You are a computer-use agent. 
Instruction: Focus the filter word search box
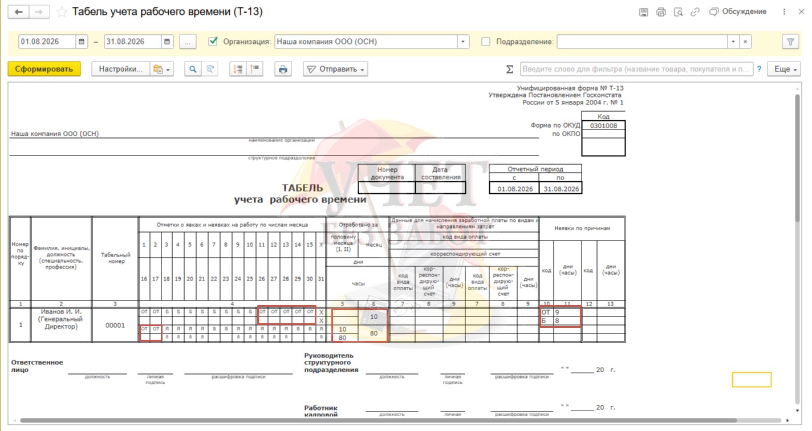636,69
